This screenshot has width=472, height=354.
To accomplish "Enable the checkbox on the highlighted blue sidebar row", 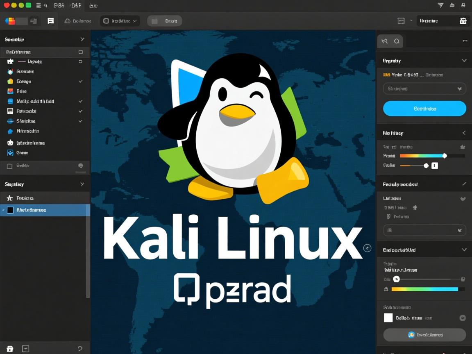I will (x=10, y=210).
